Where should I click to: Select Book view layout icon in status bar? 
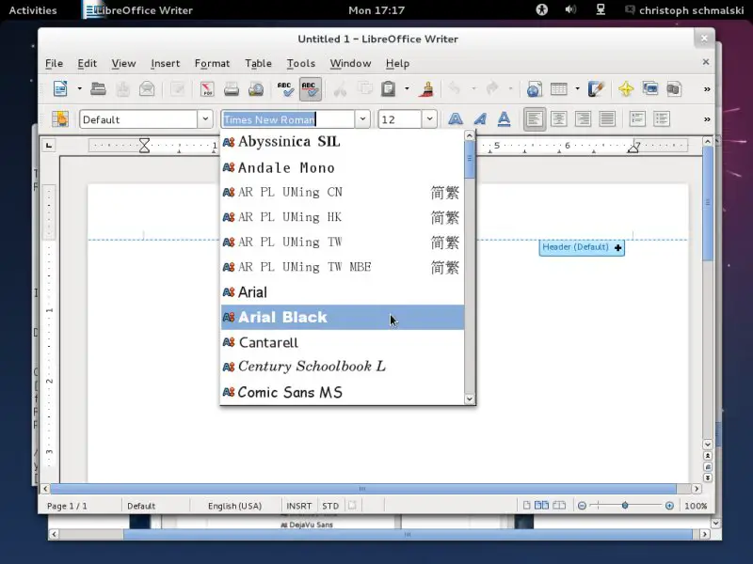click(x=559, y=506)
